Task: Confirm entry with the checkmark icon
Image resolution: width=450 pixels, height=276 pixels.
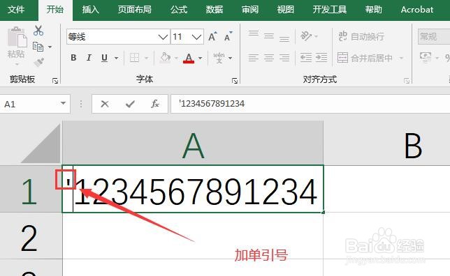Action: [130, 104]
